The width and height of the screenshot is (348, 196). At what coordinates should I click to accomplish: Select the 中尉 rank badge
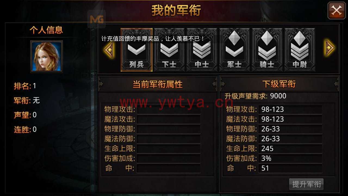point(300,50)
